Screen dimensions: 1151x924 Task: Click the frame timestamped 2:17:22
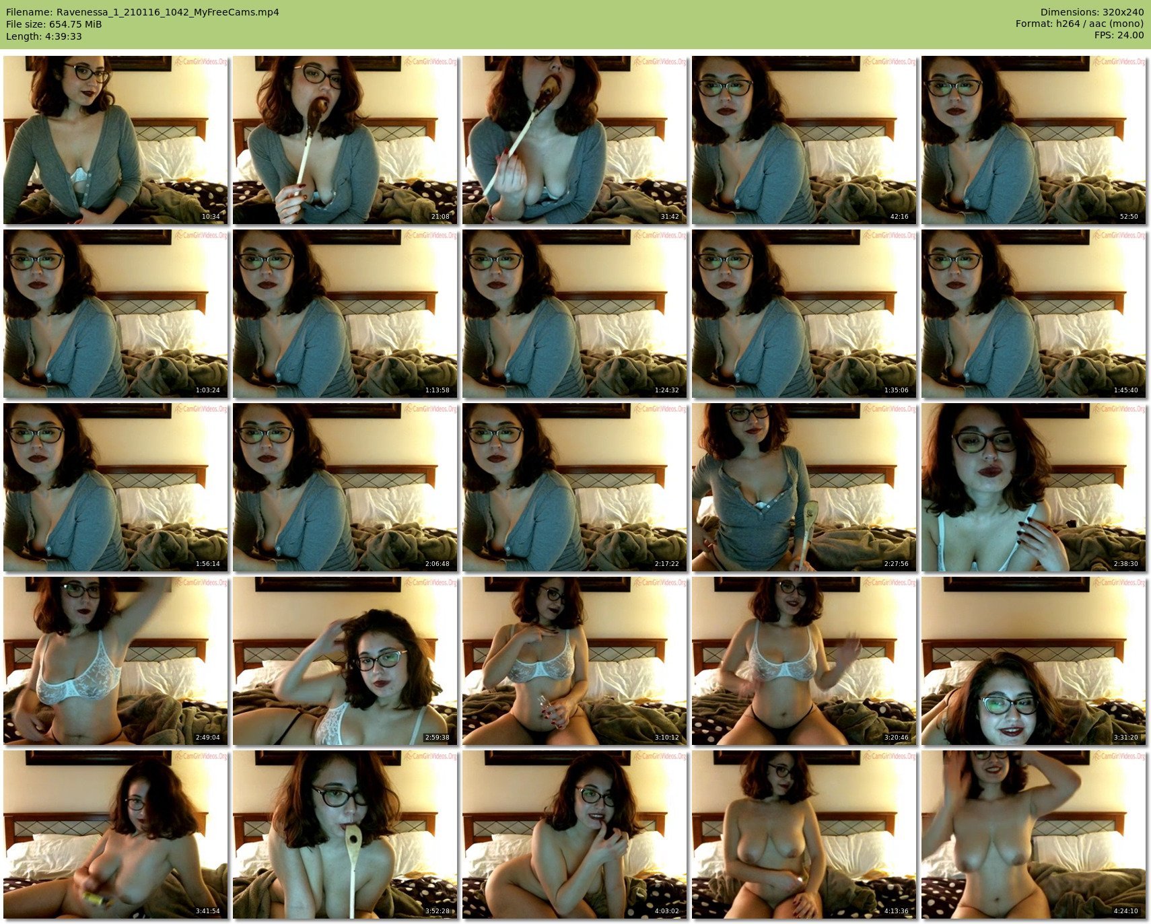574,487
